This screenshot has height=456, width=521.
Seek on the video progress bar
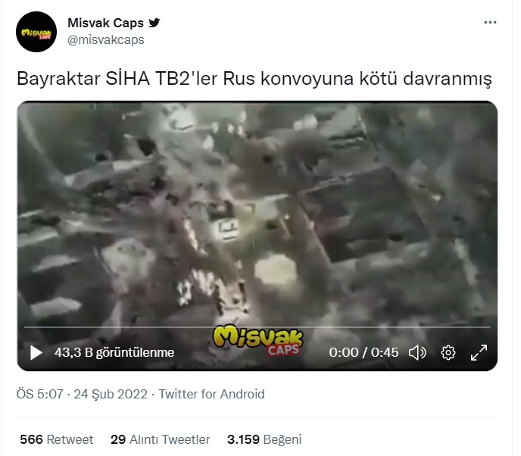pyautogui.click(x=257, y=327)
